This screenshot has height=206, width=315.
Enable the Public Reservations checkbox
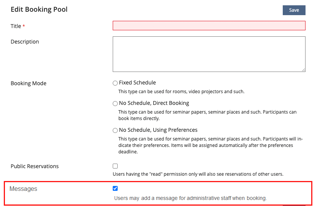(115, 166)
